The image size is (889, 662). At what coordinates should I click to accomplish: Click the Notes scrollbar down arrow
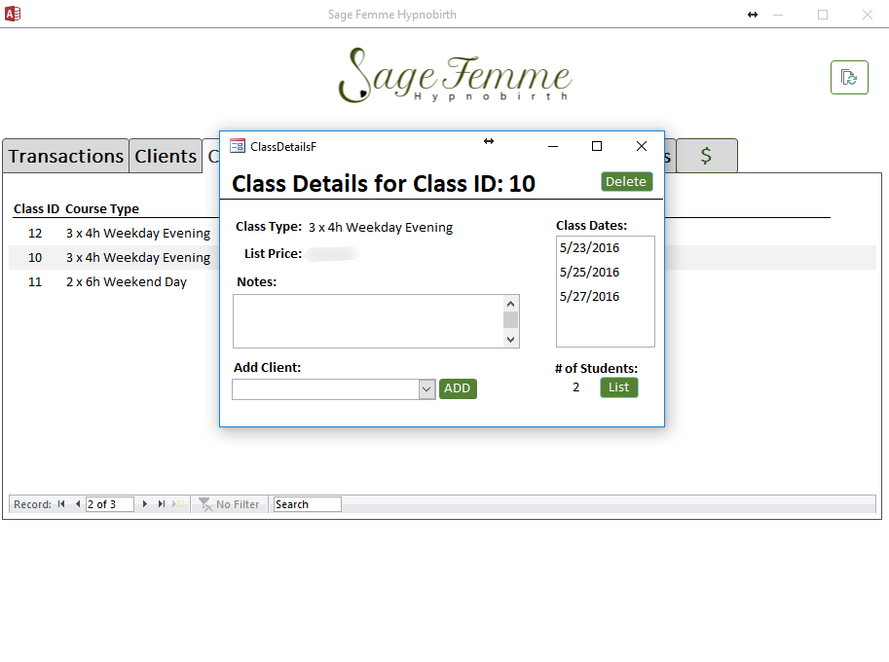(511, 339)
